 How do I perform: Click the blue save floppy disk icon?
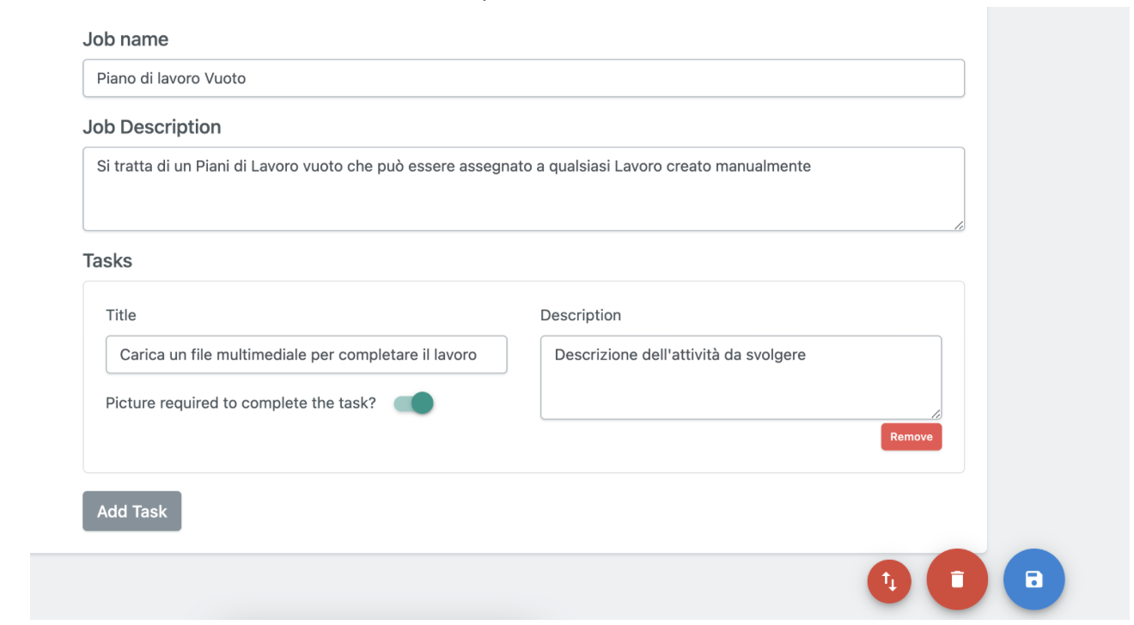tap(1033, 579)
